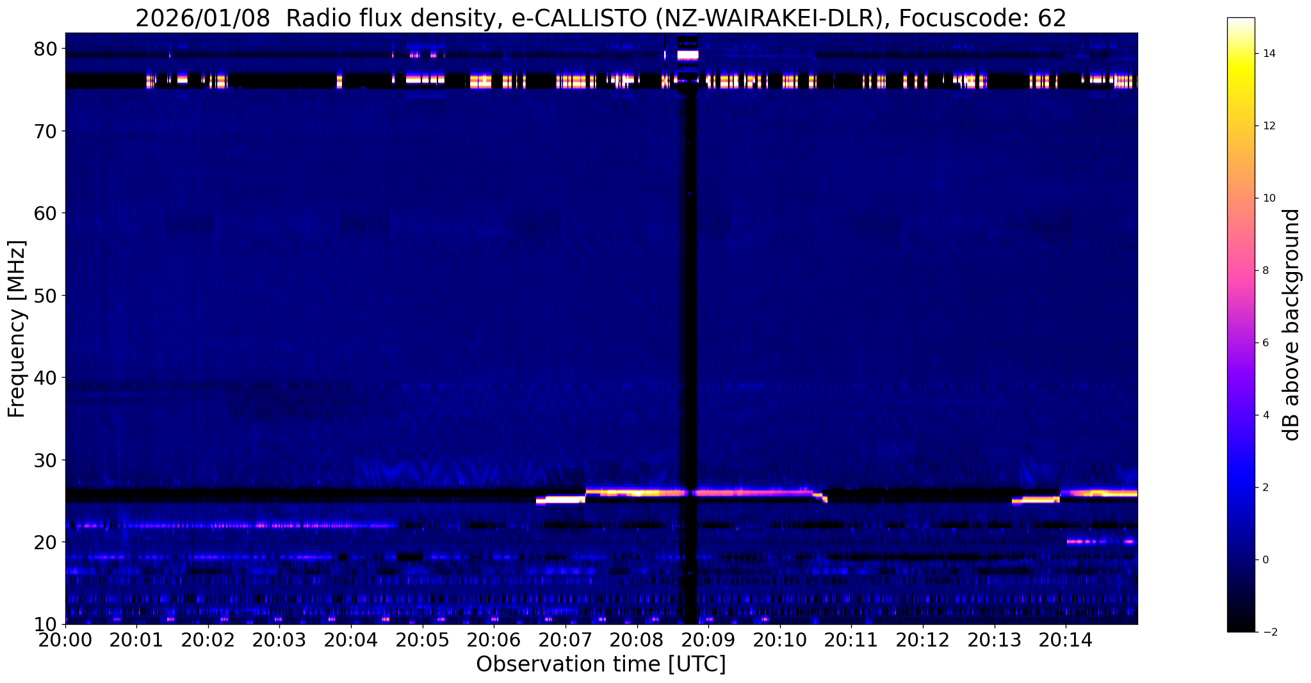Click the bright interference band near 76 MHz

601,81
